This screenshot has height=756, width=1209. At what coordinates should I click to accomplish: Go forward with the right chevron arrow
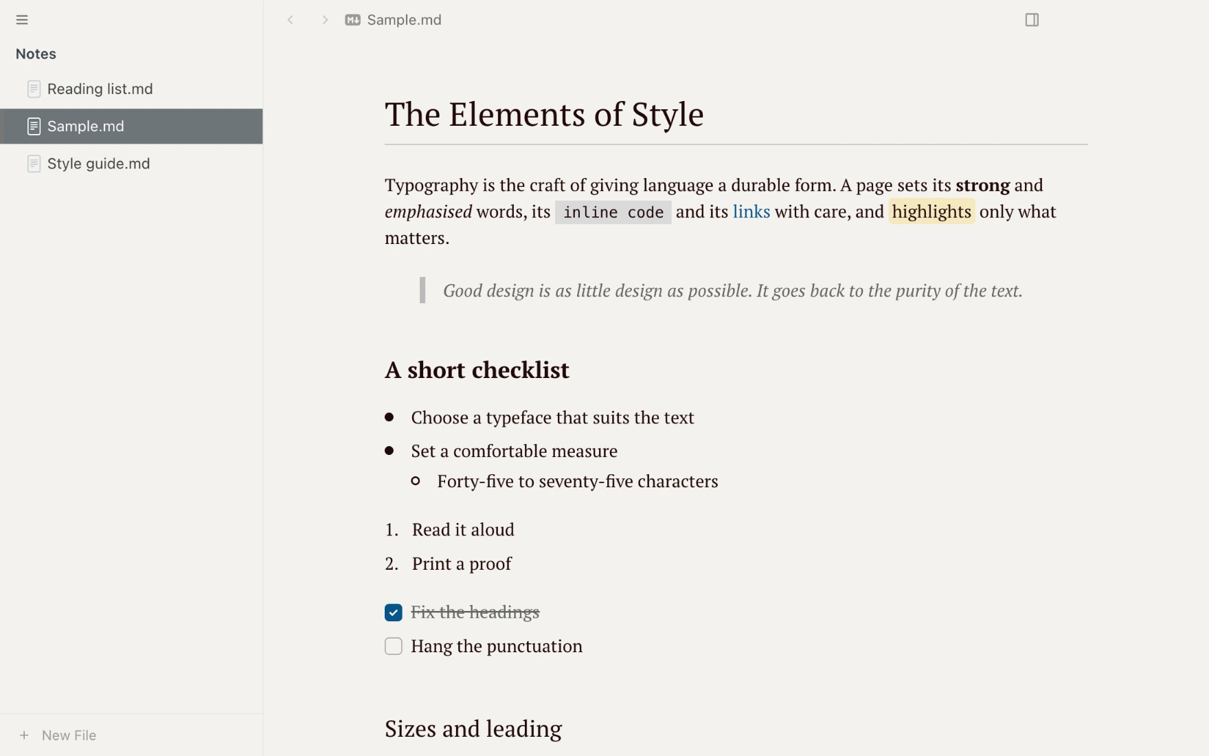[325, 20]
